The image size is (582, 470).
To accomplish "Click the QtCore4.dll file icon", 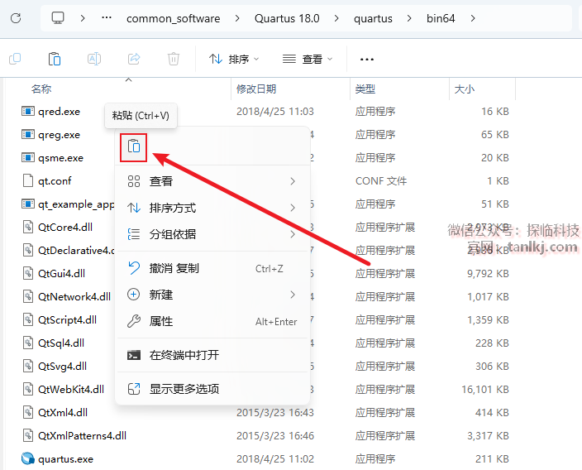I will pyautogui.click(x=28, y=227).
